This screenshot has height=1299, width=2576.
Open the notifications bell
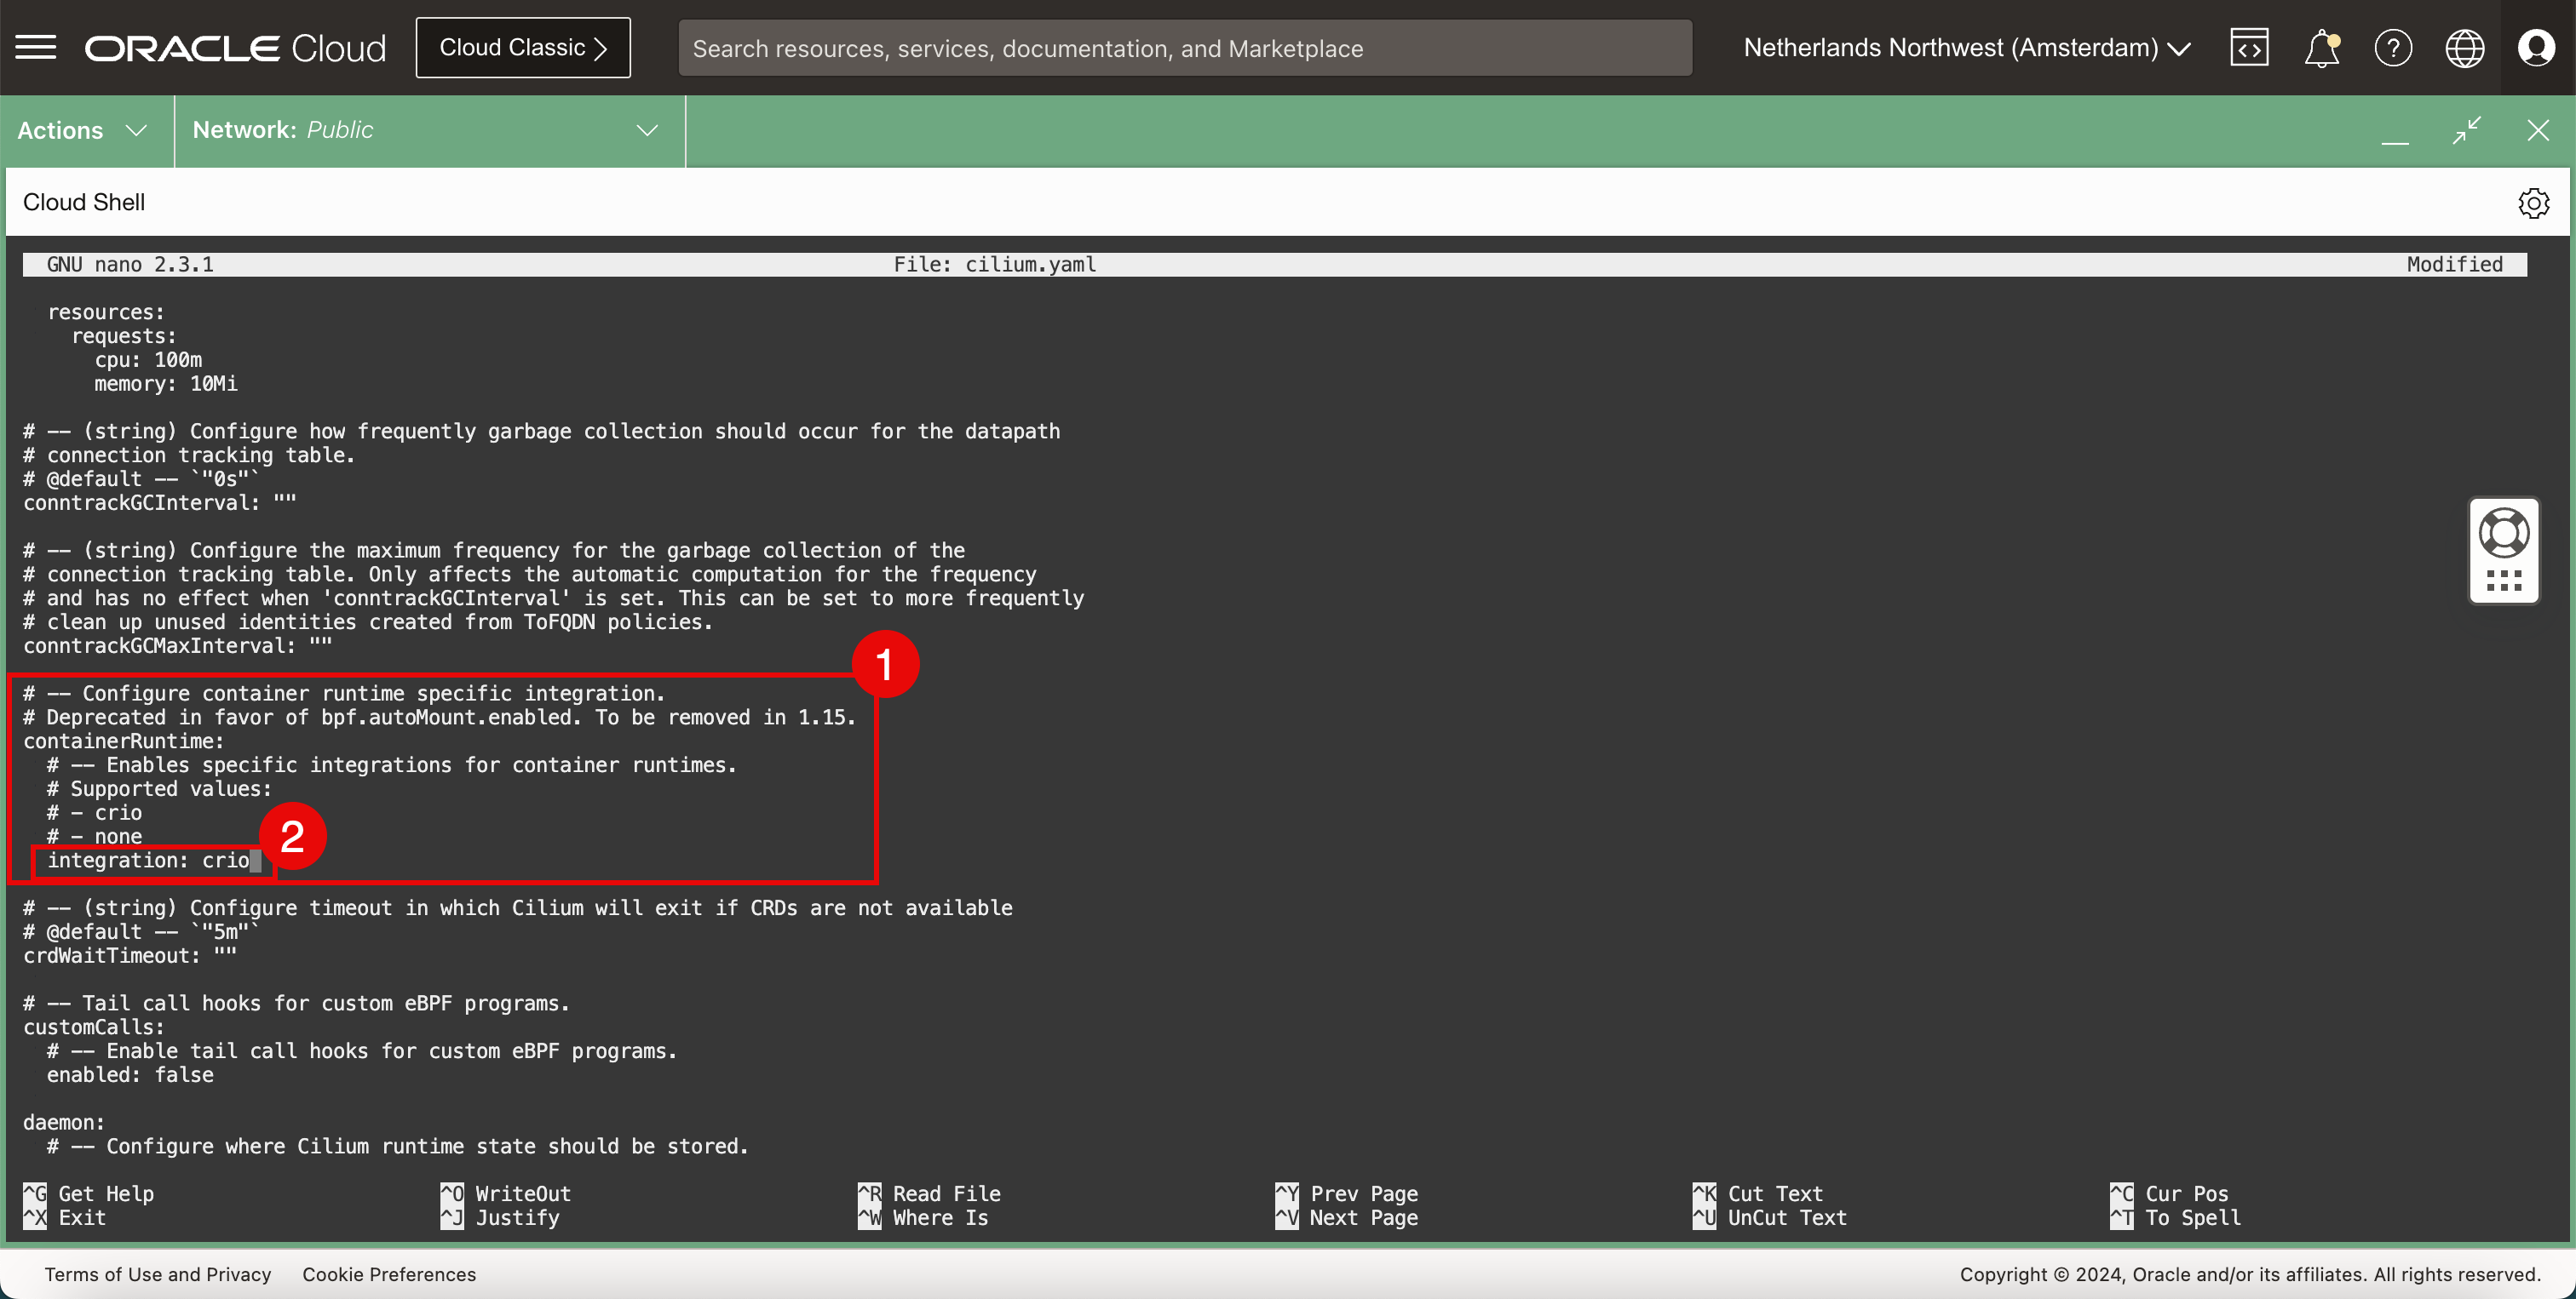pos(2321,47)
